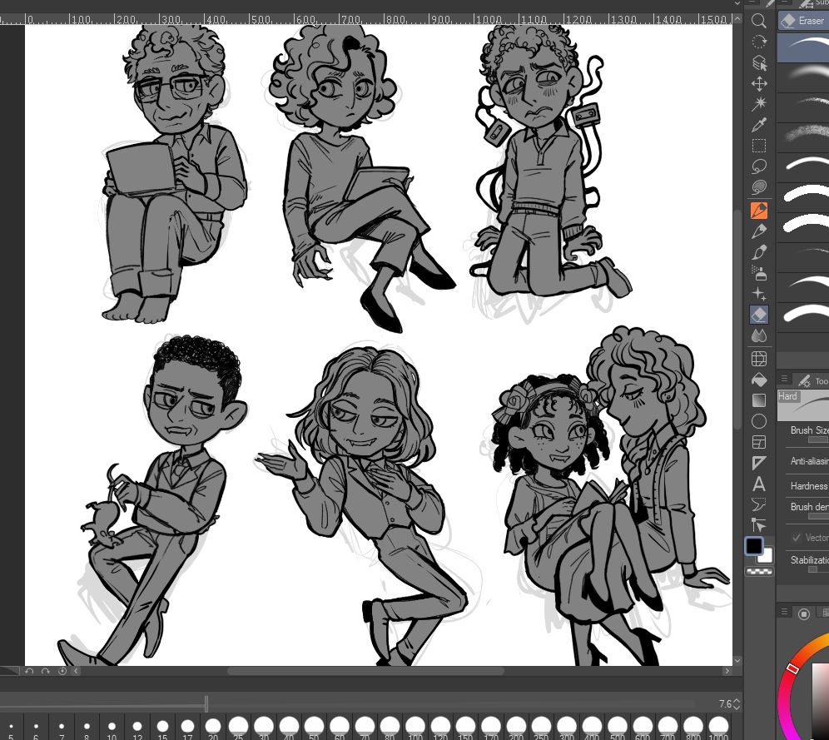Image resolution: width=829 pixels, height=740 pixels.
Task: Select the Lasso selection tool
Action: click(x=759, y=166)
